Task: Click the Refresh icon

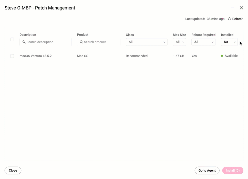Action: (229, 19)
